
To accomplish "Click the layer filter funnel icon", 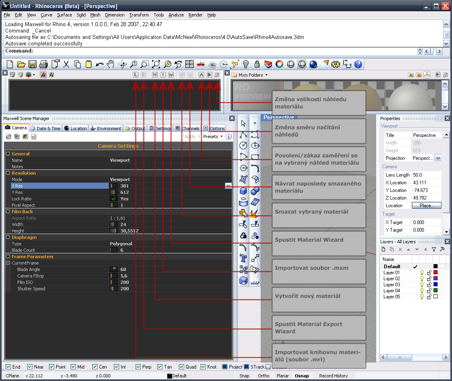I will pos(434,249).
